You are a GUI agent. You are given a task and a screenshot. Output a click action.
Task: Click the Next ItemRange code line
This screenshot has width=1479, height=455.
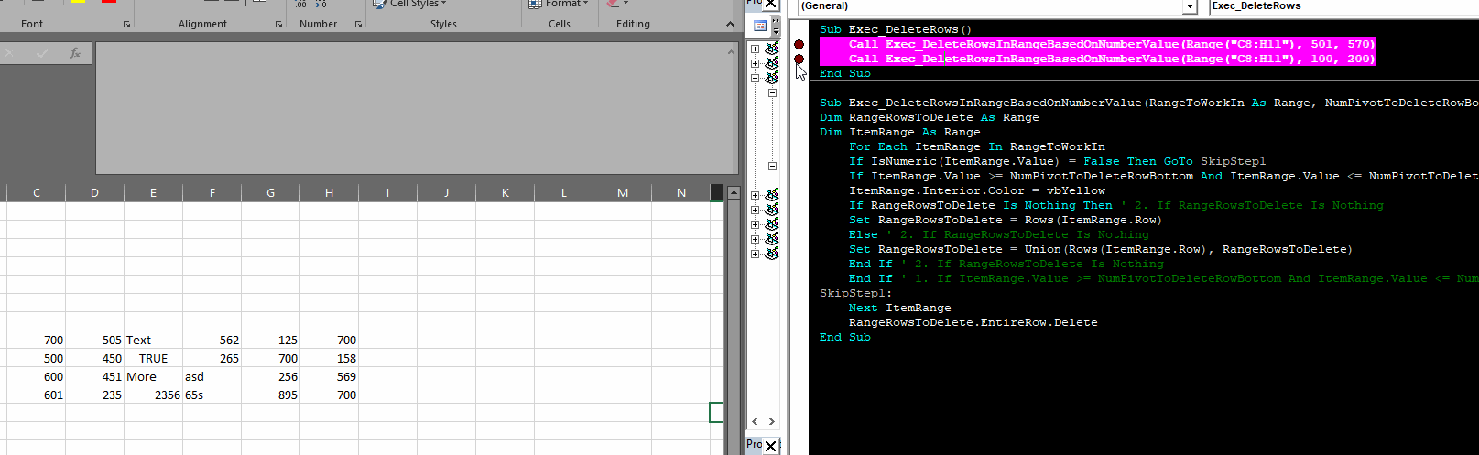[900, 308]
